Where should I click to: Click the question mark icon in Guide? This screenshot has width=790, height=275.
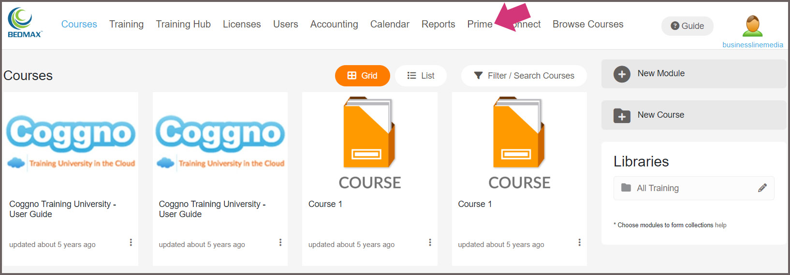click(x=675, y=26)
